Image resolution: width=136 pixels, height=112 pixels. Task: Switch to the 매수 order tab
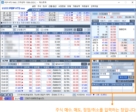click(102, 61)
